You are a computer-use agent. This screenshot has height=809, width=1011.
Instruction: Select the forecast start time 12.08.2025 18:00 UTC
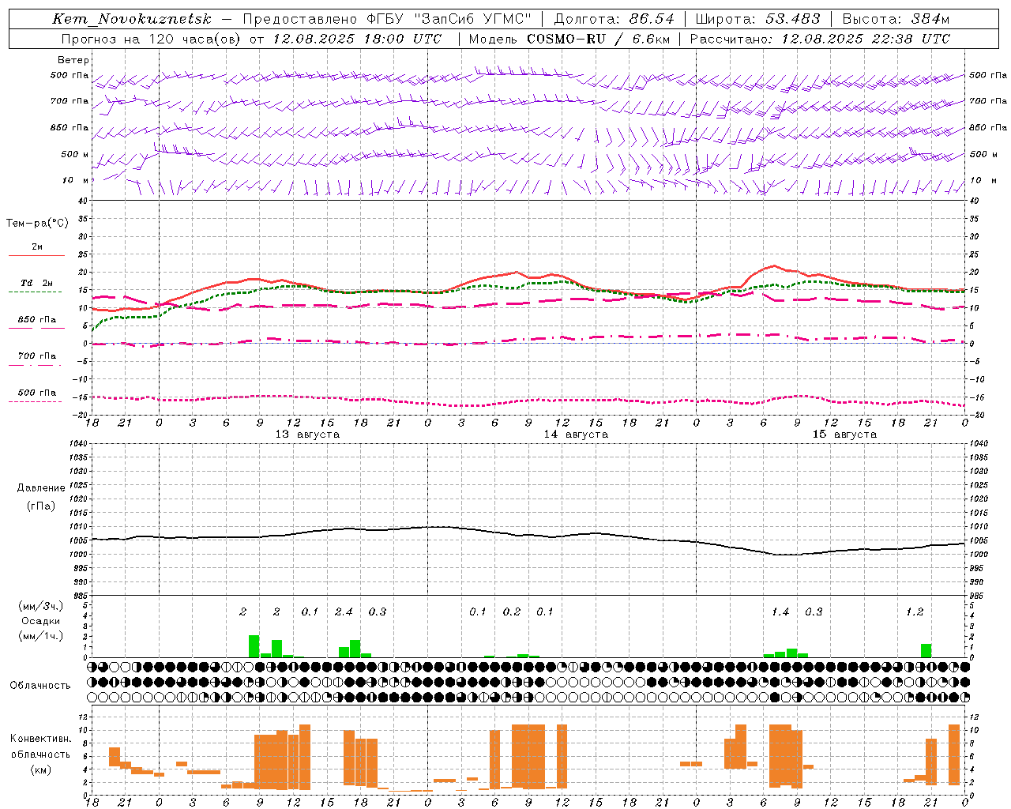point(357,39)
